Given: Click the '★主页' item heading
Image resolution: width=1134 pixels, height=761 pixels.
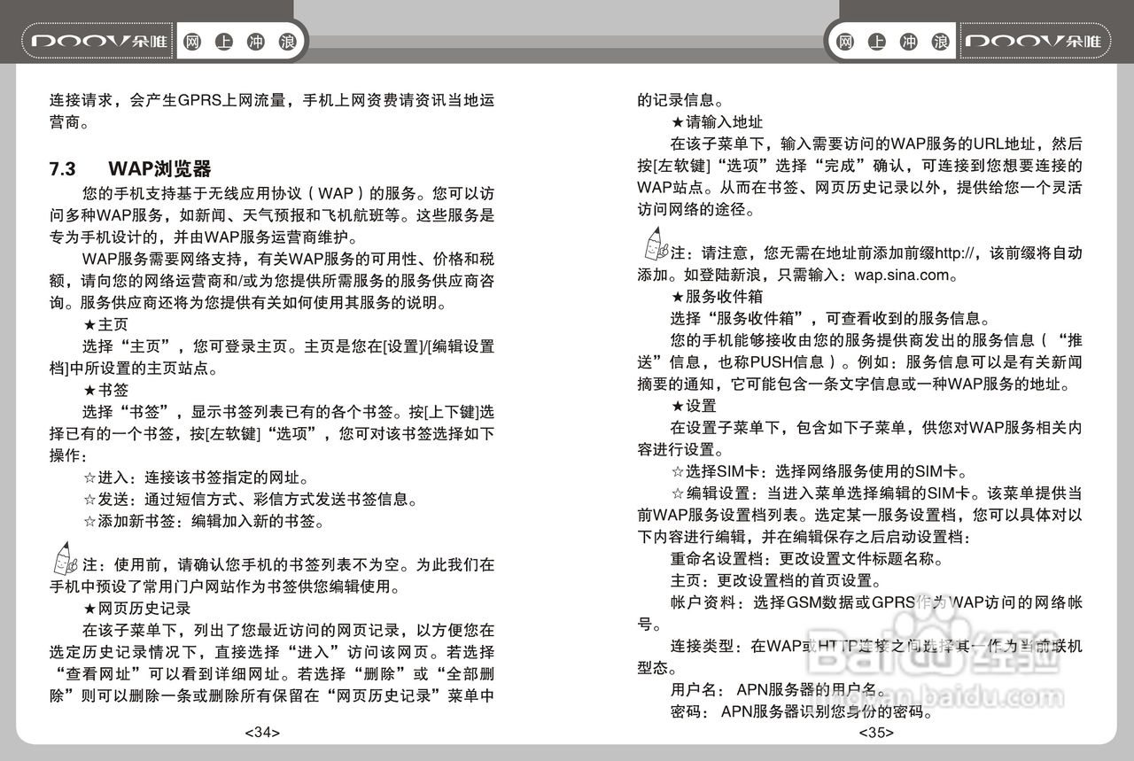Looking at the screenshot, I should [105, 324].
